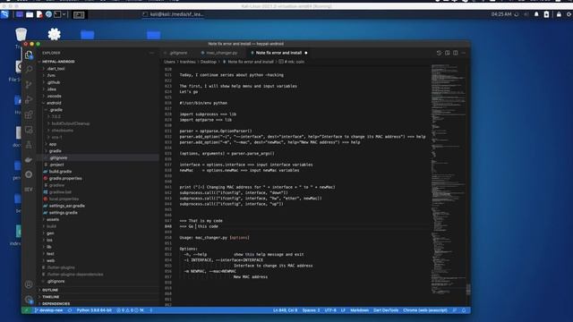The height and width of the screenshot is (322, 573).
Task: Open settings_aar.gradle file
Action: click(67, 206)
